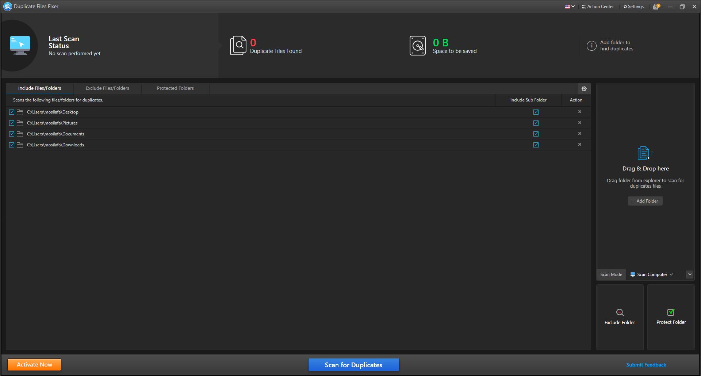Select the C:\Users\mosilafa\Downloads path
Image resolution: width=701 pixels, height=376 pixels.
click(x=55, y=145)
